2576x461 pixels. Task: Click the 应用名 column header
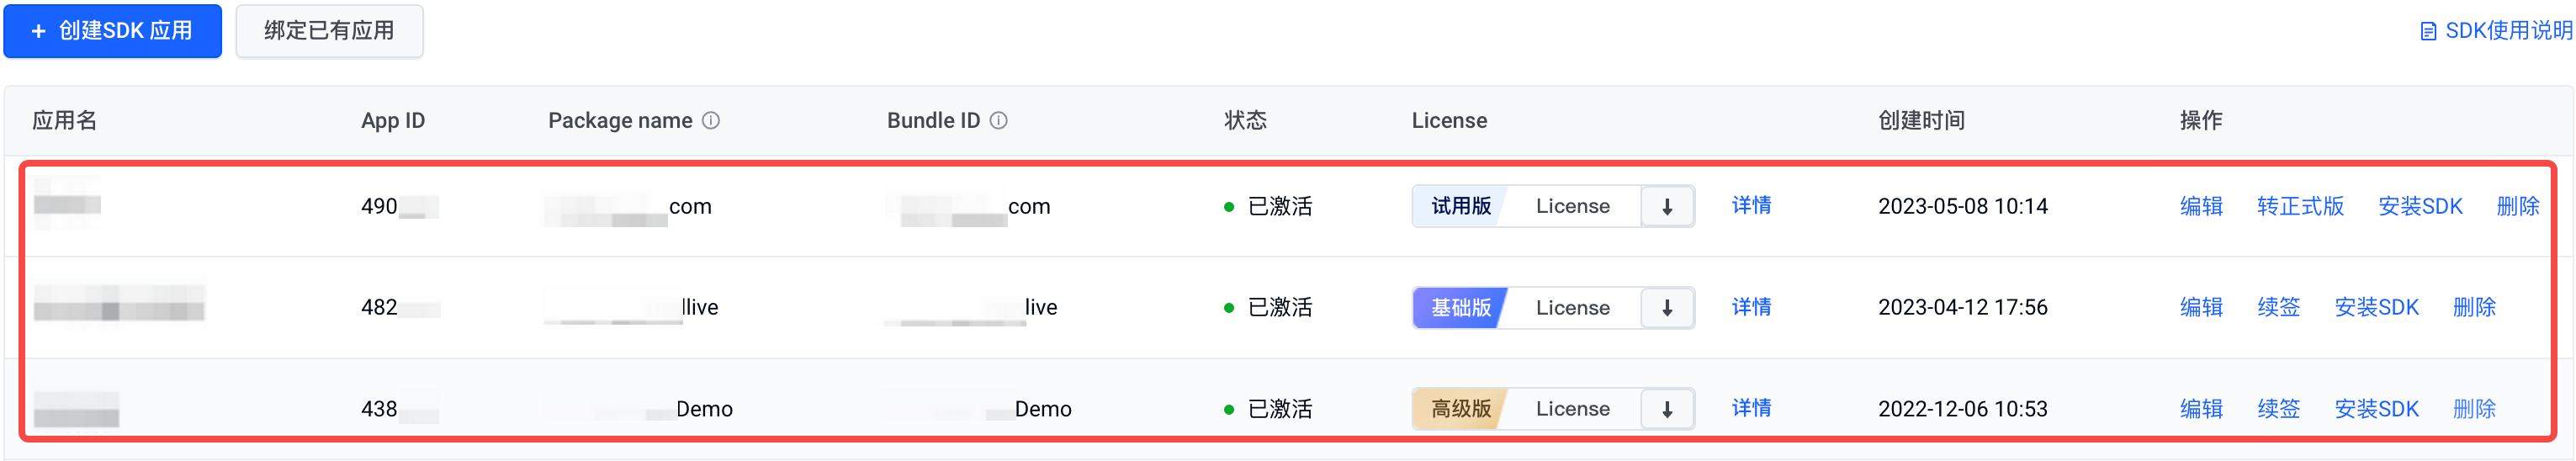coord(65,121)
